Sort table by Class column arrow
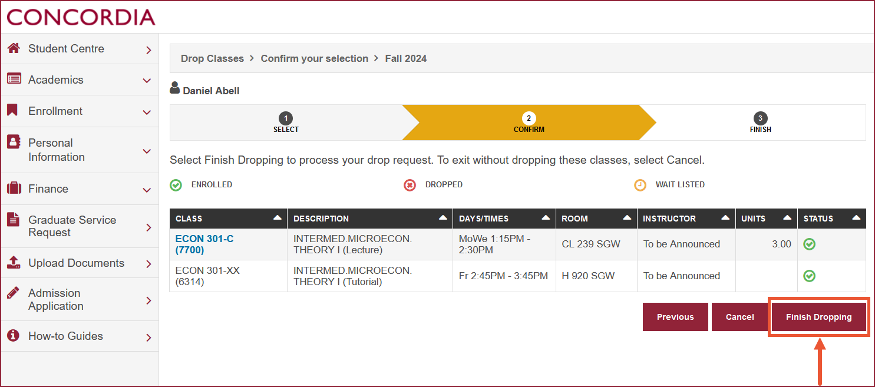 (278, 218)
